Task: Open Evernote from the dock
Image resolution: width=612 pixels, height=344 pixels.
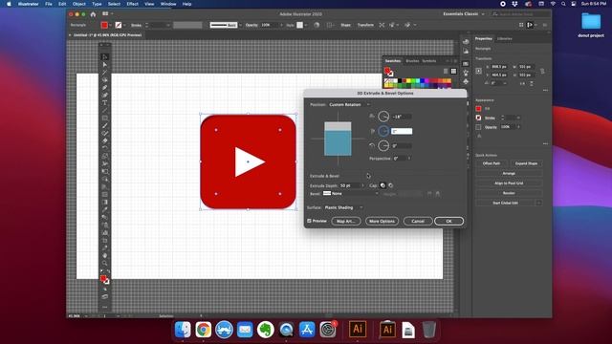Action: tap(266, 330)
